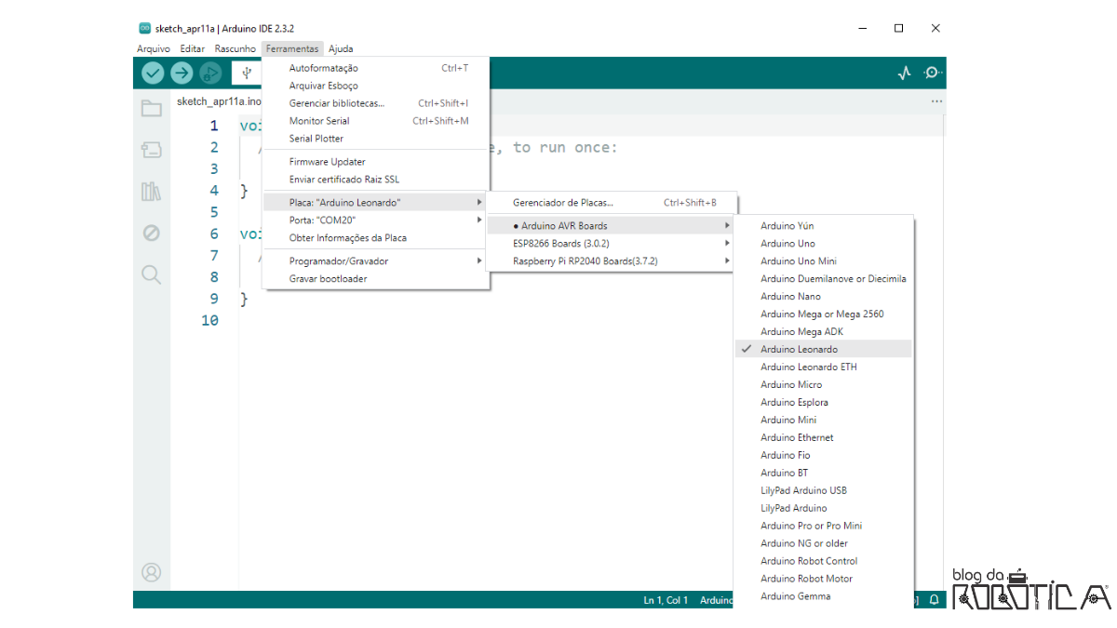1117x628 pixels.
Task: Open the Sketchbook folder sidebar icon
Action: (x=151, y=108)
